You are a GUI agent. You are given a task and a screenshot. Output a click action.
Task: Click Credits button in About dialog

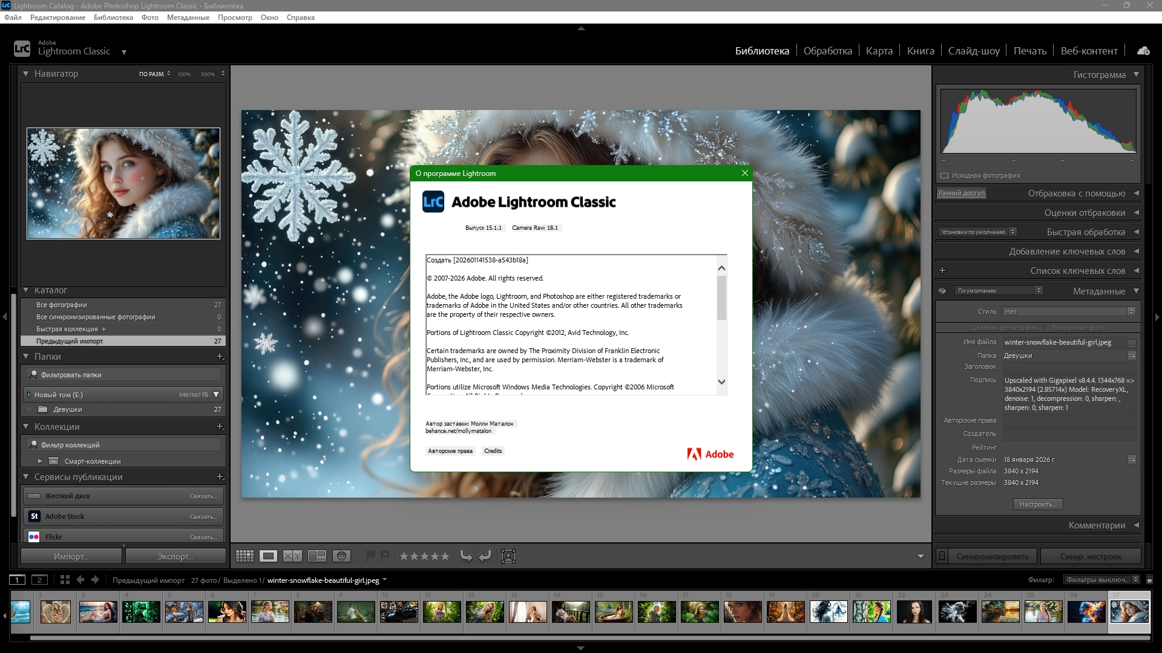click(x=493, y=451)
